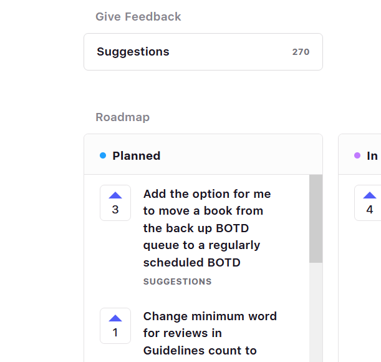Click the 270 suggestions count
The width and height of the screenshot is (381, 362).
point(301,52)
